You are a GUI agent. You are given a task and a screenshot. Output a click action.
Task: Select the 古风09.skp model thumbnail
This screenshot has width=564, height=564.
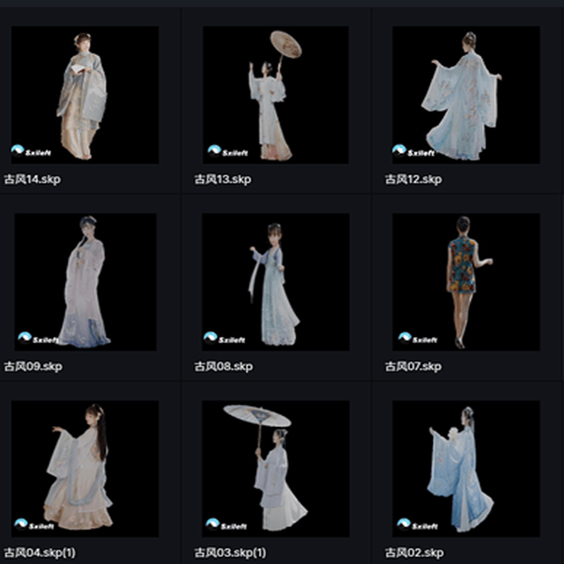[x=85, y=282]
